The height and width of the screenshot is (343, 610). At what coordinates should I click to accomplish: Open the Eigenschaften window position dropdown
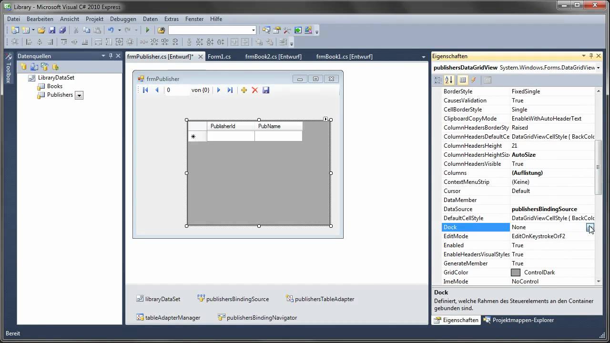pos(584,56)
